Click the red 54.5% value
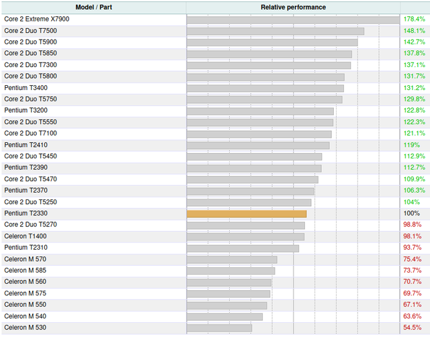Image resolution: width=430 pixels, height=337 pixels. tap(413, 327)
